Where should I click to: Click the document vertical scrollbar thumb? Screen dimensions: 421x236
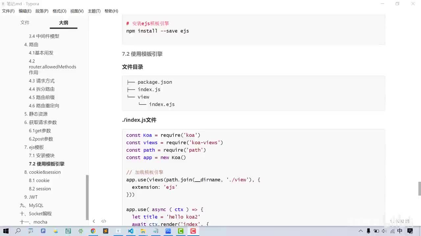click(419, 188)
